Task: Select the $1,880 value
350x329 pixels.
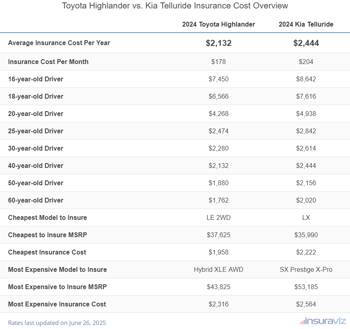Action: pyautogui.click(x=218, y=183)
